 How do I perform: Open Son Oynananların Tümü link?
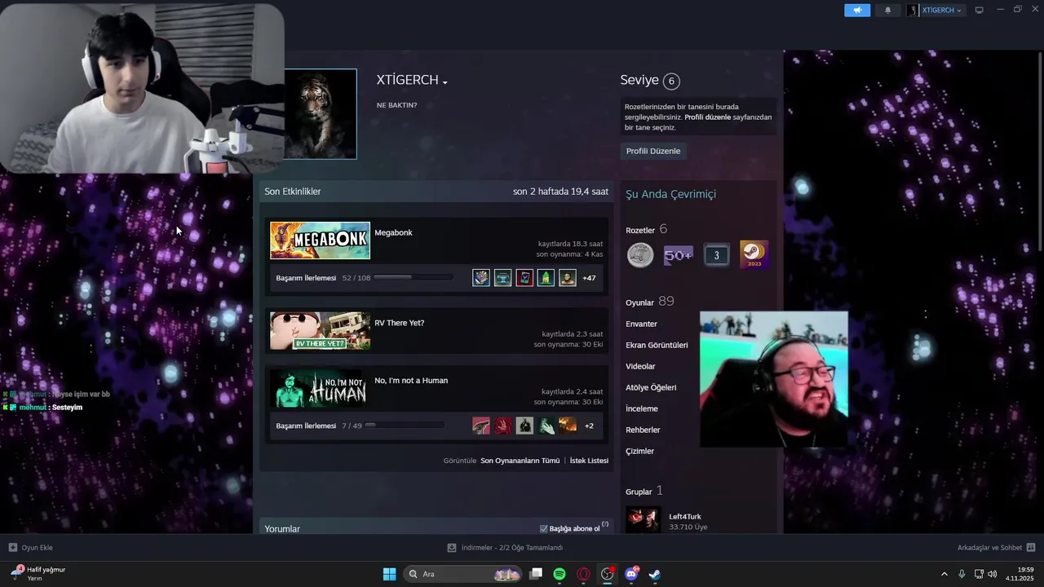click(520, 461)
